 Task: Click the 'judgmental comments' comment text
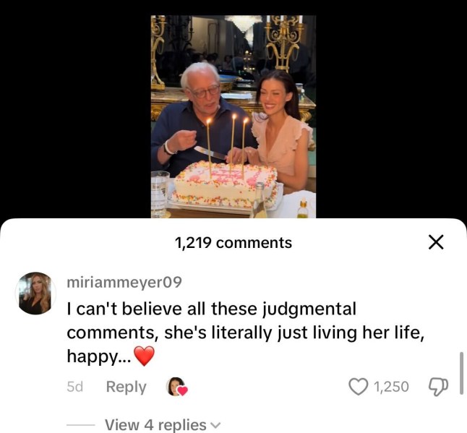pyautogui.click(x=211, y=321)
